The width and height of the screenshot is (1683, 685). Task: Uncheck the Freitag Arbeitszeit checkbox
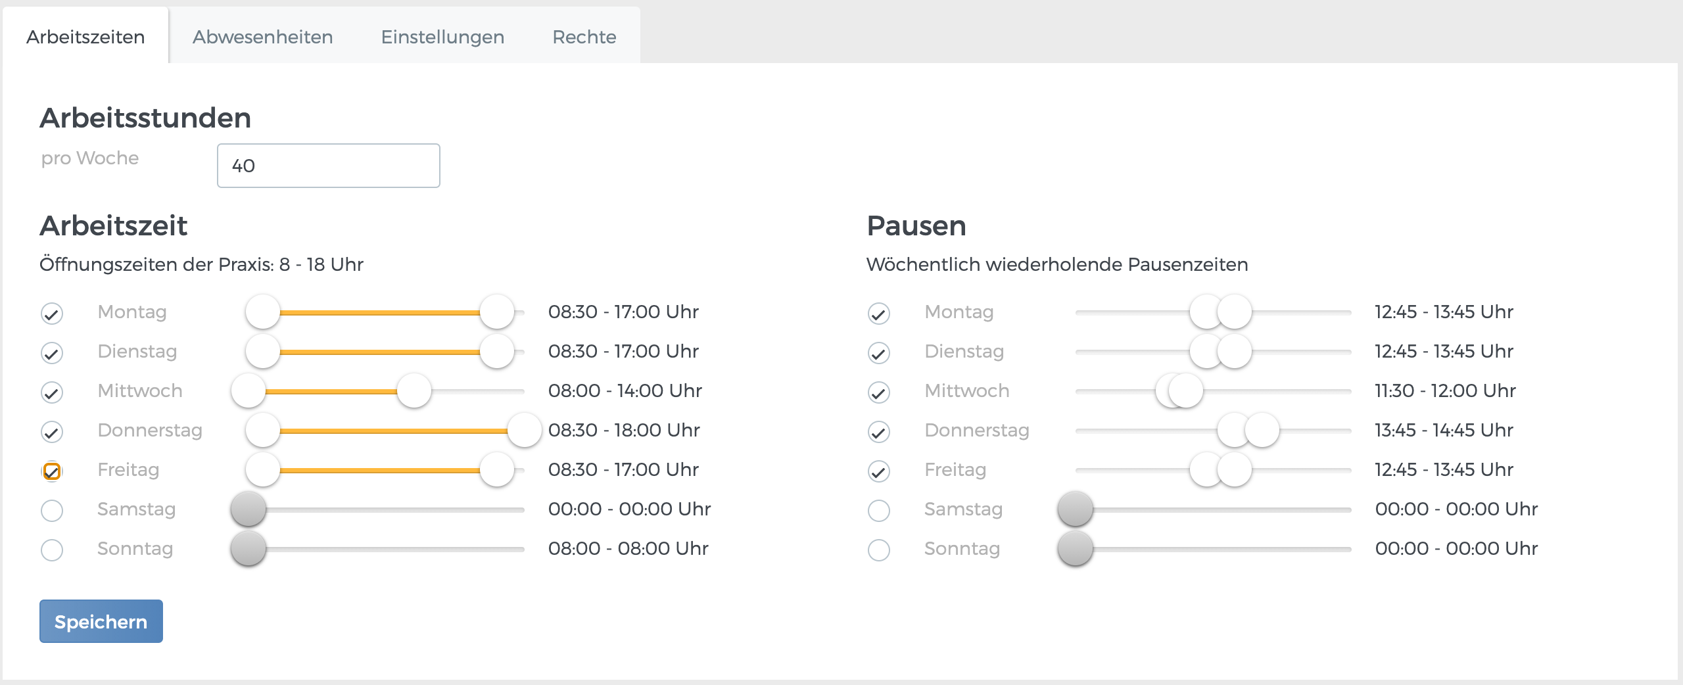coord(52,471)
